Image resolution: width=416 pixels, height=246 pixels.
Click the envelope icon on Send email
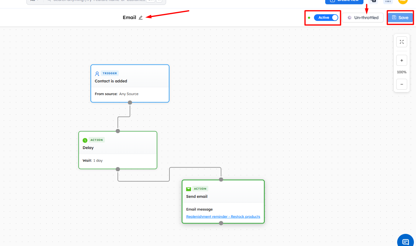(189, 189)
